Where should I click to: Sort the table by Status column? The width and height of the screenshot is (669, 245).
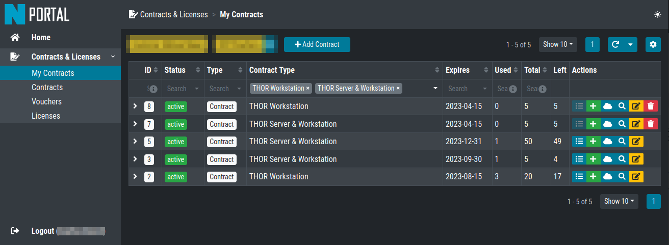[x=183, y=70]
